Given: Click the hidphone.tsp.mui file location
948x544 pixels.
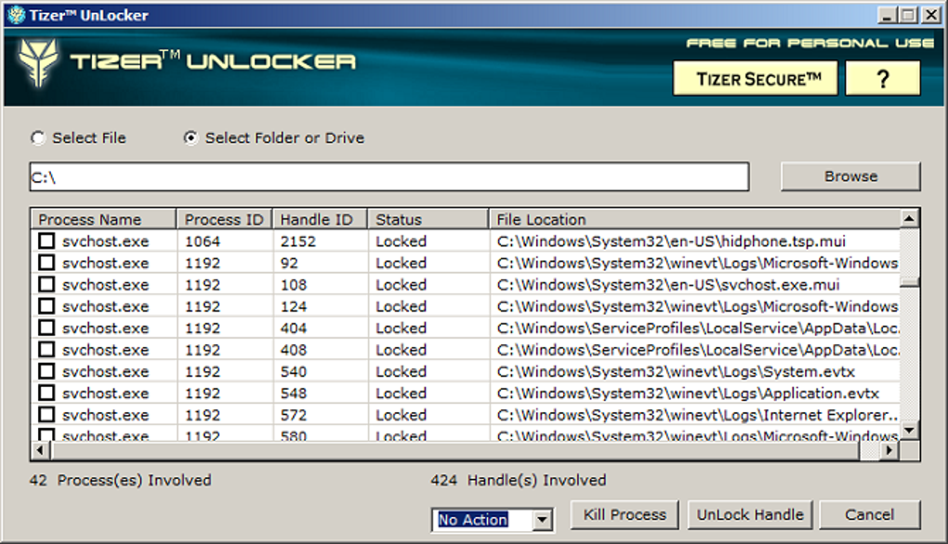Looking at the screenshot, I should [x=671, y=242].
